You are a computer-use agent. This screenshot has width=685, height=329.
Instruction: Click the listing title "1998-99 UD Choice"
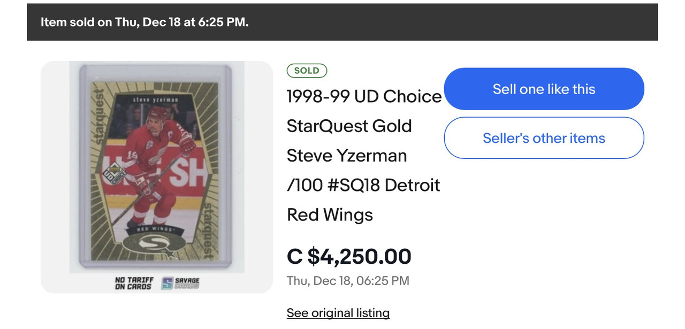click(364, 96)
